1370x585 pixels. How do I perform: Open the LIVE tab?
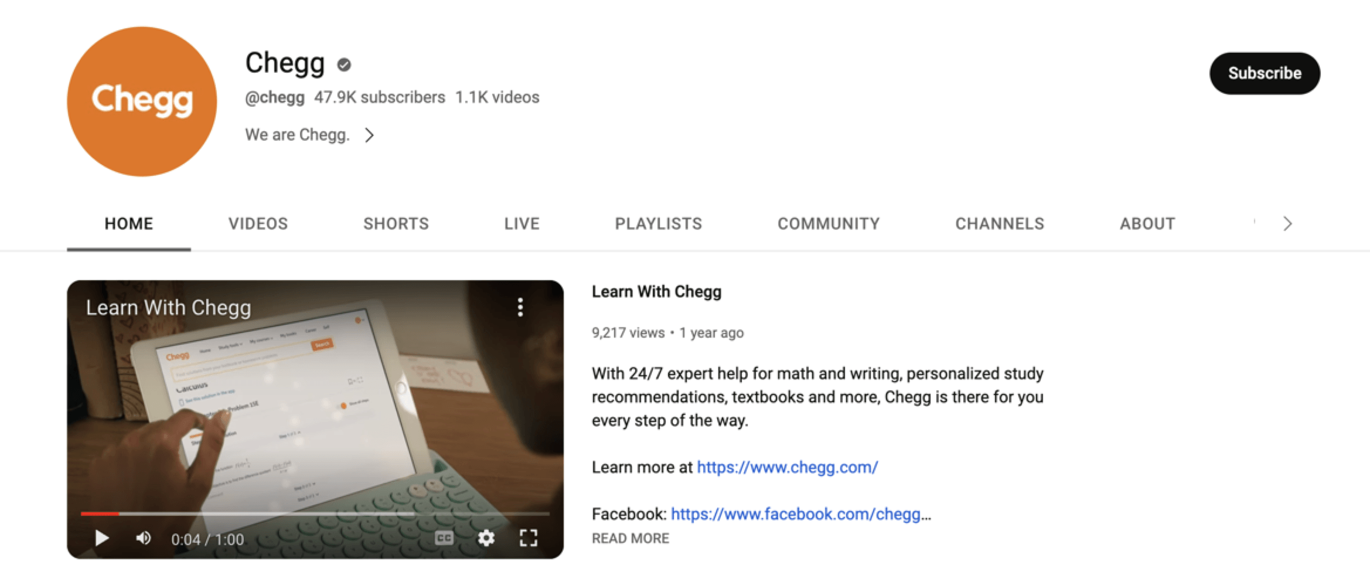522,223
